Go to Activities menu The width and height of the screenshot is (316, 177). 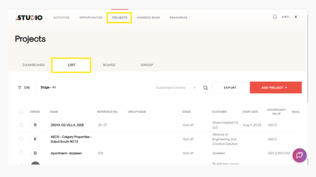pos(61,17)
